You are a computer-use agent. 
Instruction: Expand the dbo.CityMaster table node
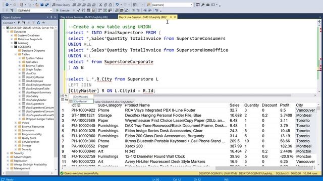(20, 77)
